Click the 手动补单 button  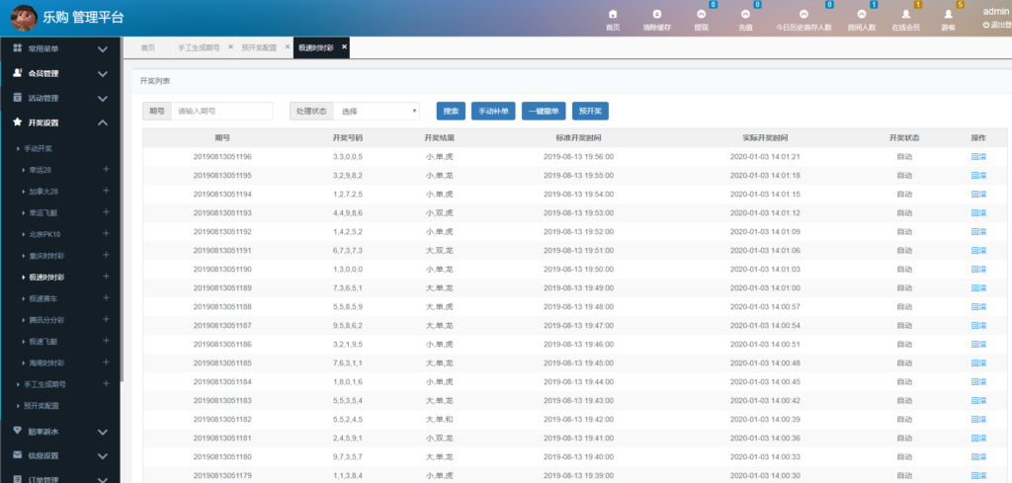(x=493, y=111)
